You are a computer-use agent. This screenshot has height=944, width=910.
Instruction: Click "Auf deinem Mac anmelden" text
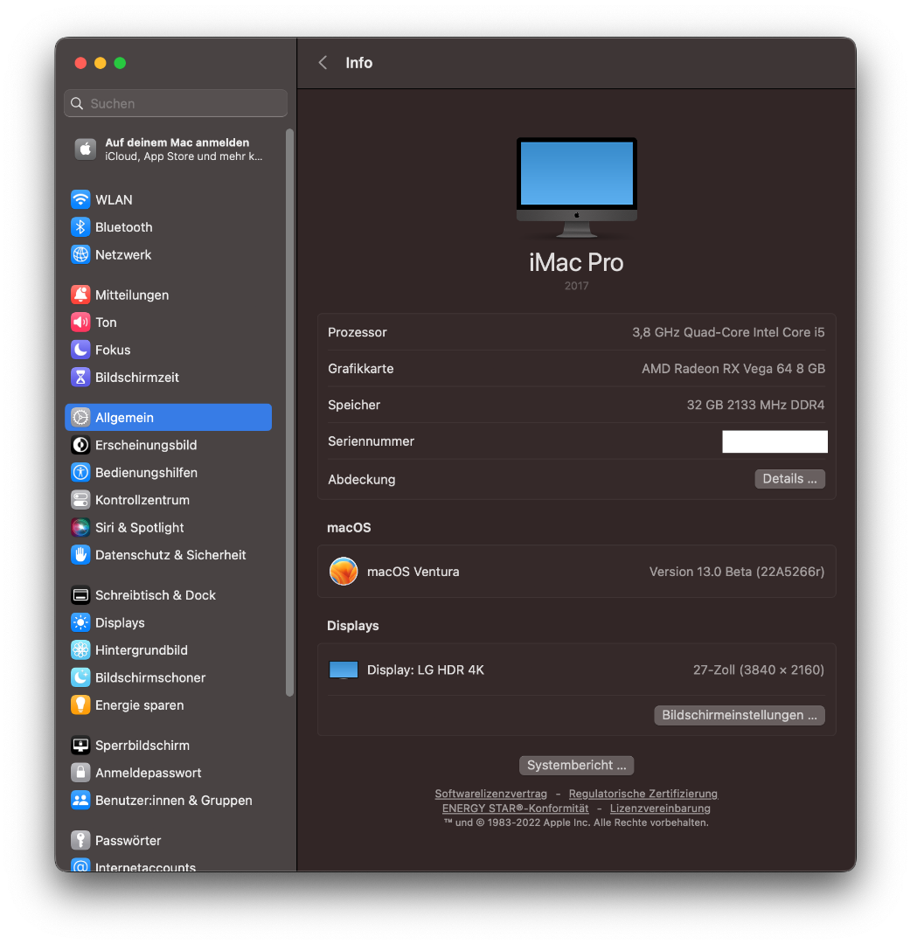click(x=177, y=142)
